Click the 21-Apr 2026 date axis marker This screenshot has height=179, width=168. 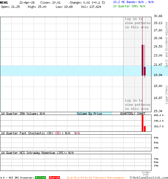[x=146, y=173]
